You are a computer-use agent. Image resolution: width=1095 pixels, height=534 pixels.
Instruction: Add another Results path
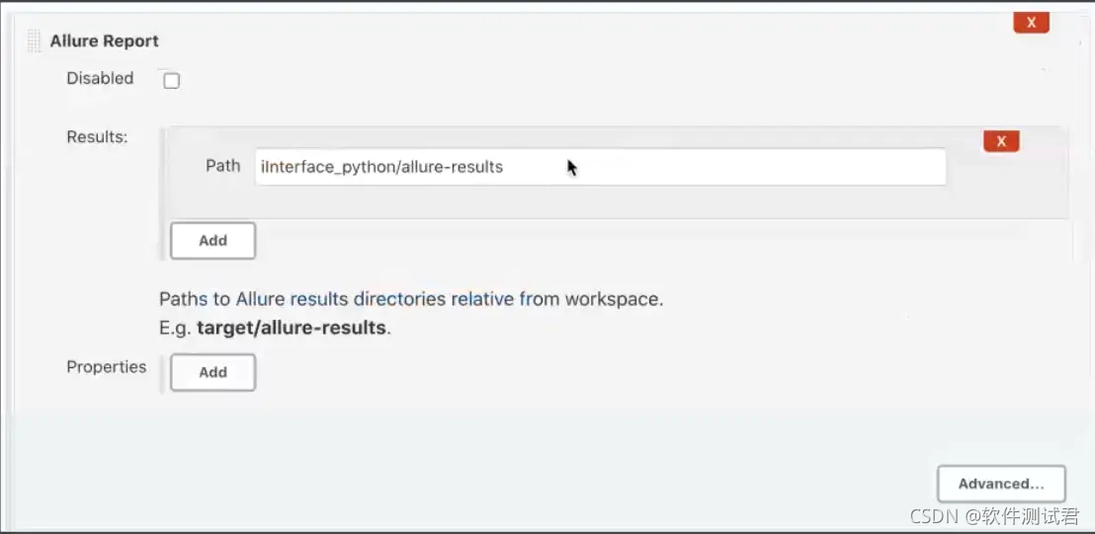click(213, 241)
